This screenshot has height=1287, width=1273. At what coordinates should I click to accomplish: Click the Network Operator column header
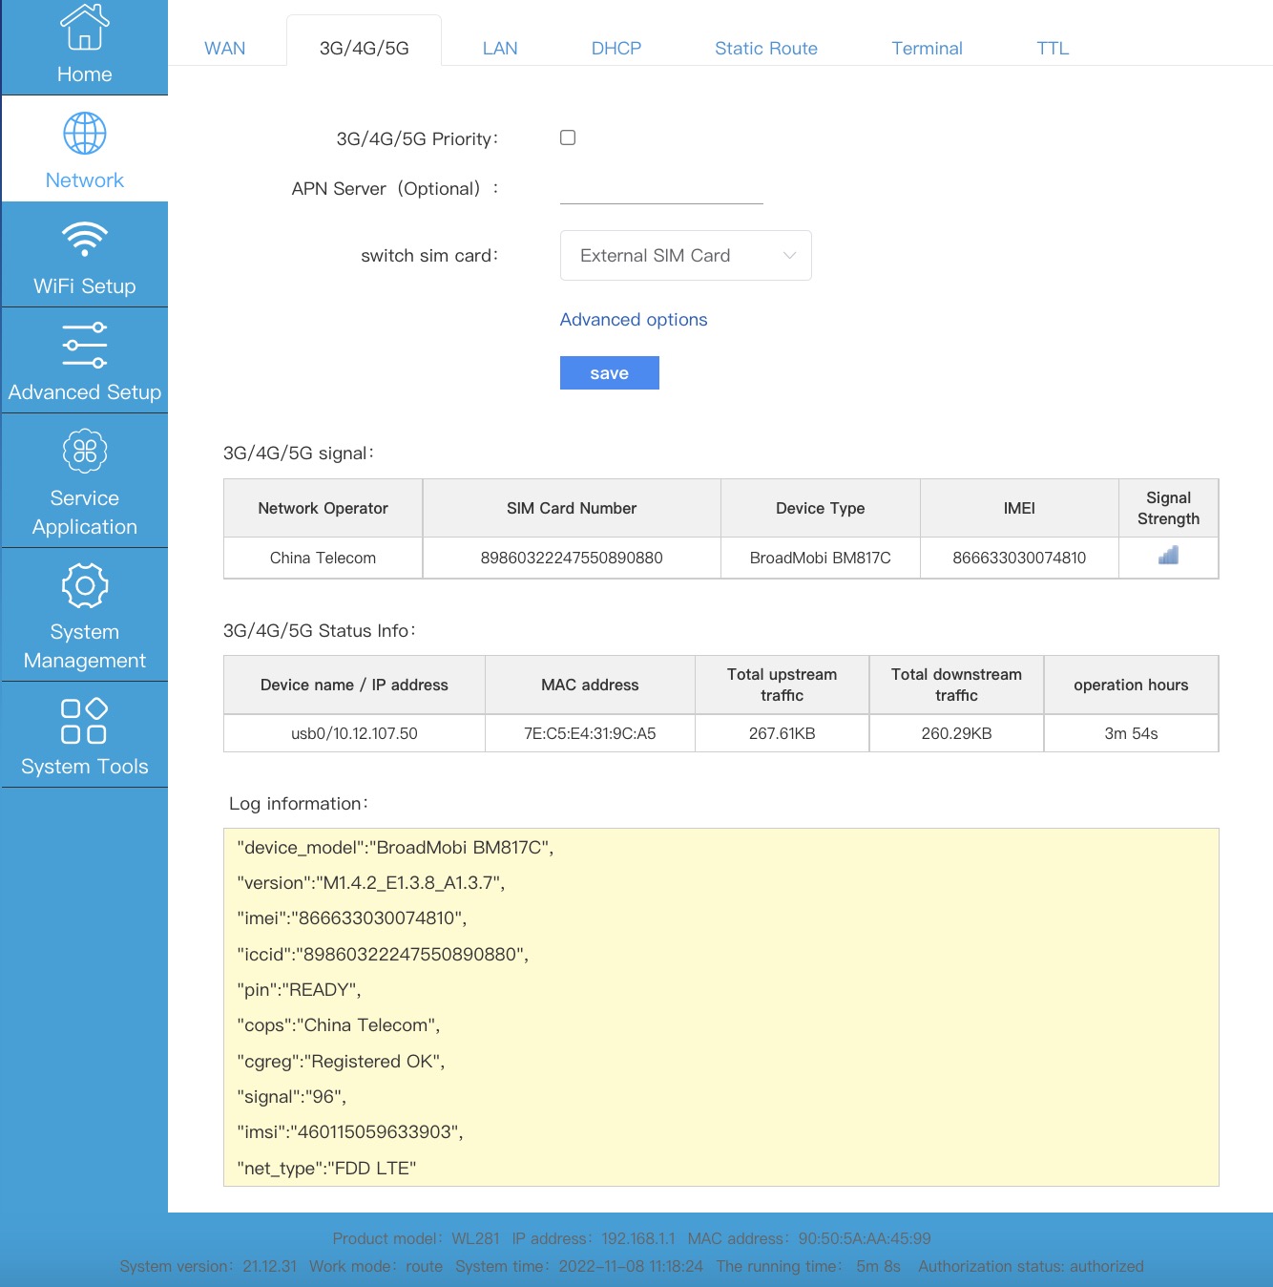(323, 508)
